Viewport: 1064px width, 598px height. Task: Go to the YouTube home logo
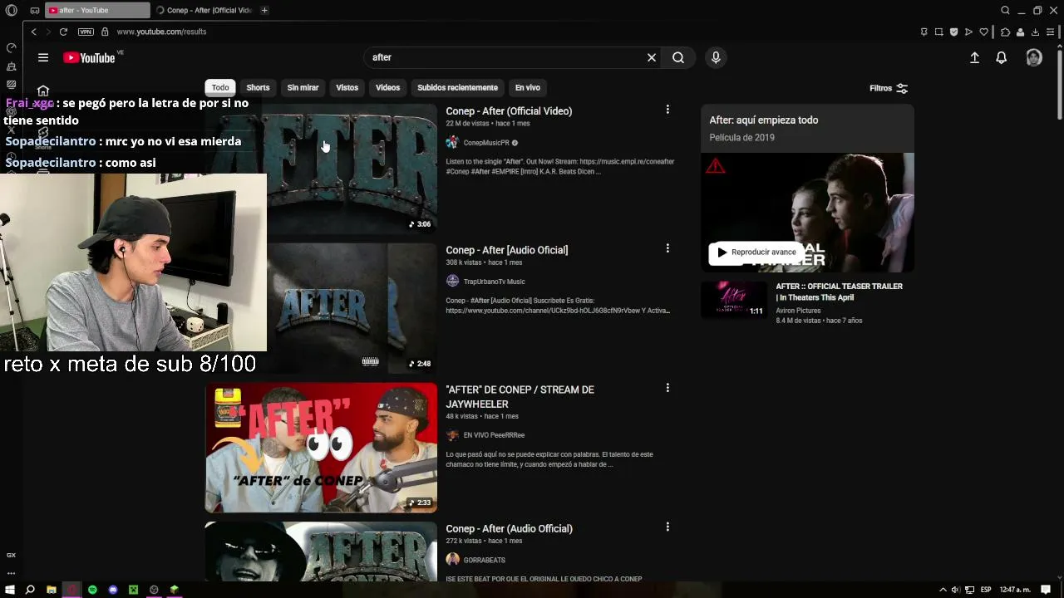[x=89, y=57]
